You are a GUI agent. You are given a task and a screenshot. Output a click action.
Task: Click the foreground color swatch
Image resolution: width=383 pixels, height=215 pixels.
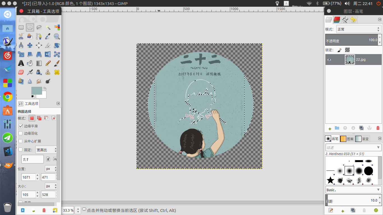(x=37, y=91)
